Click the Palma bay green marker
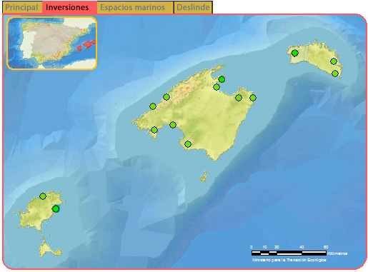 tap(173, 125)
